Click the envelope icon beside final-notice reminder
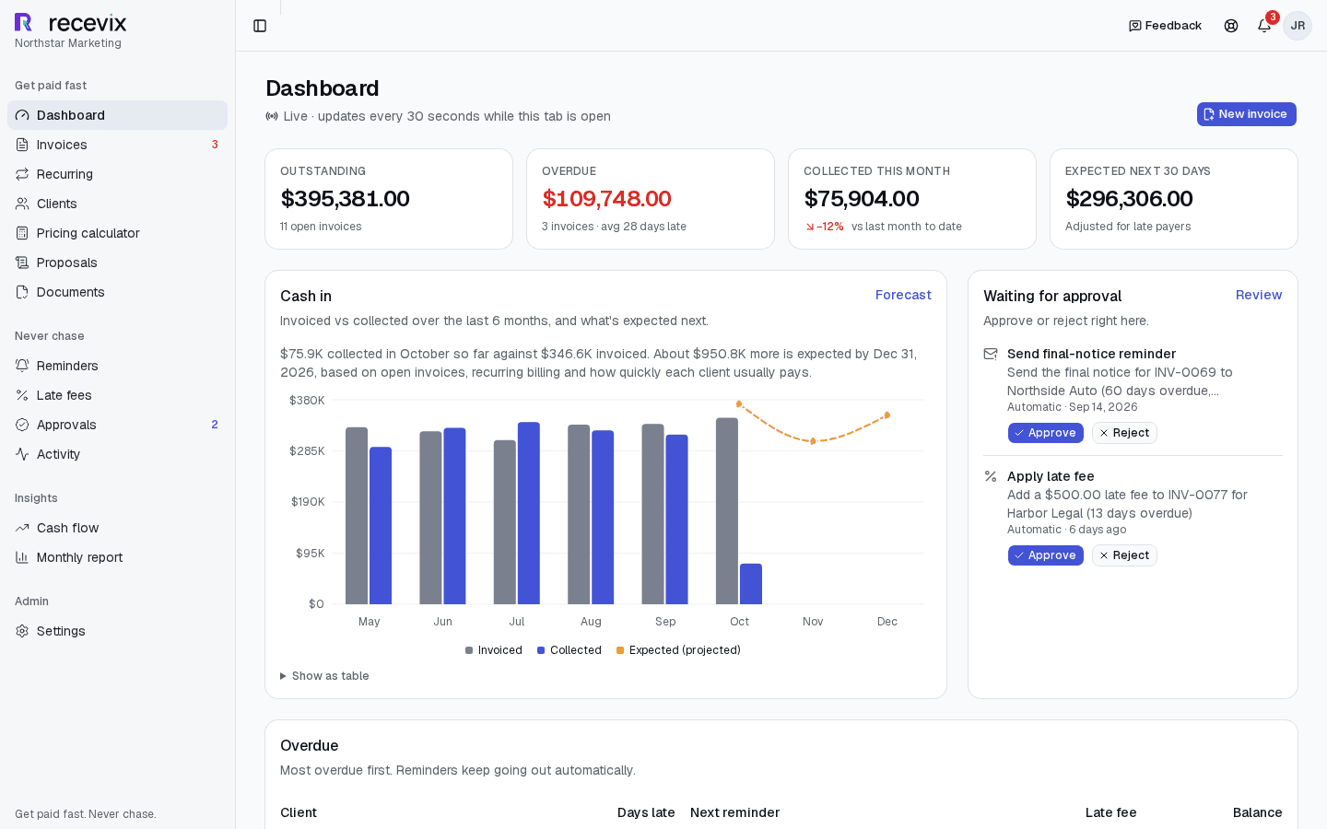Screen dimensions: 1327x829 (991, 354)
